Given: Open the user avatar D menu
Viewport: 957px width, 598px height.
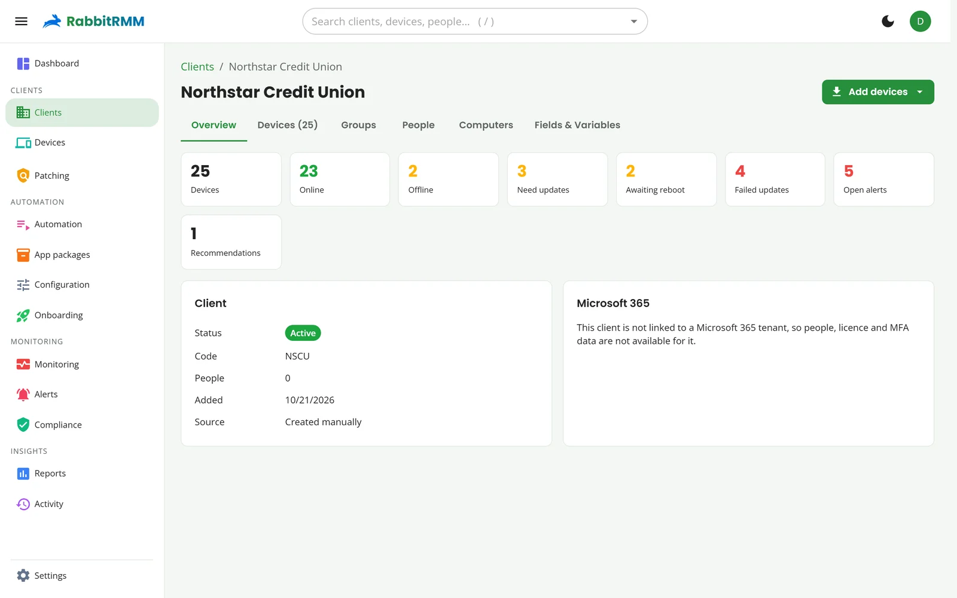Looking at the screenshot, I should pos(920,22).
